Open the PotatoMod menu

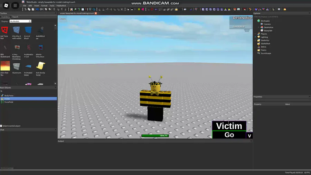(x=61, y=6)
